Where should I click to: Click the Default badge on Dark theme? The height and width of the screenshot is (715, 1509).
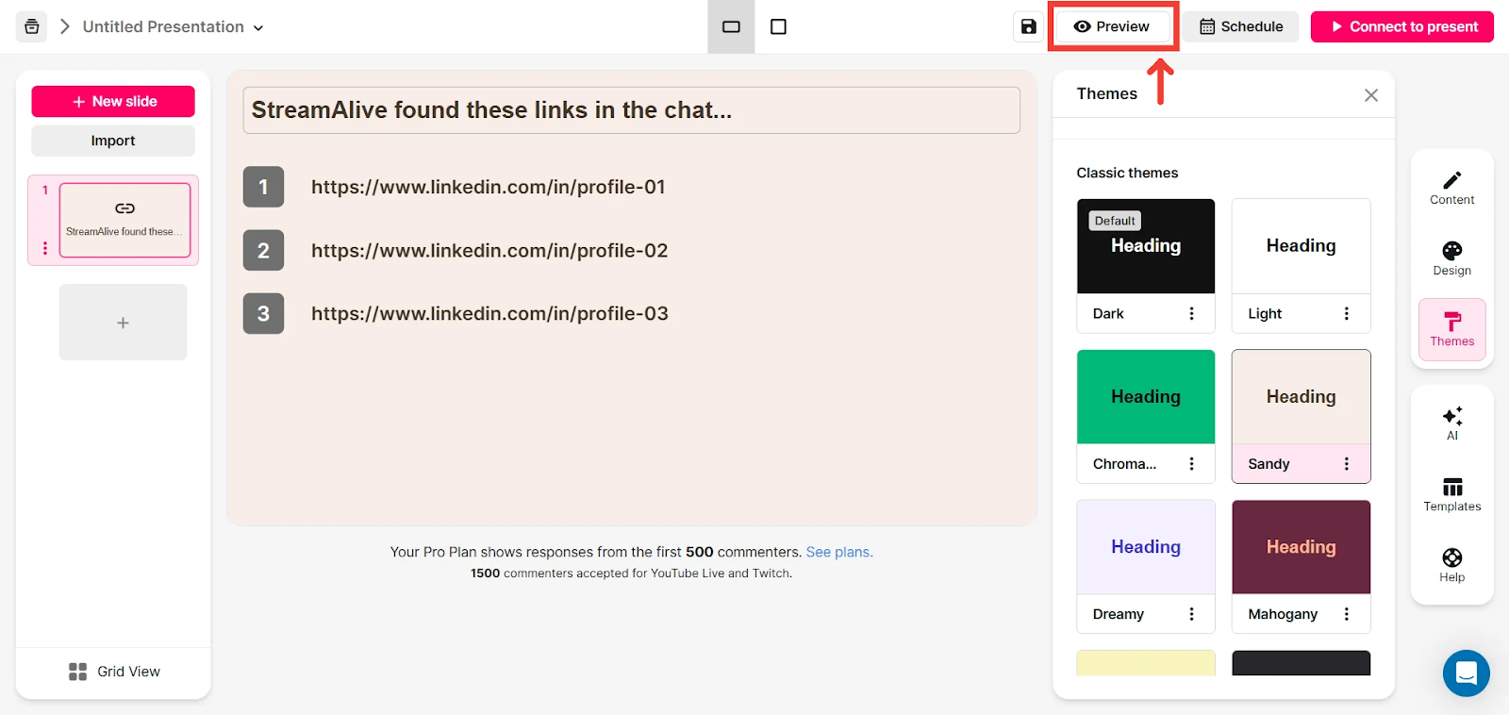(1115, 221)
